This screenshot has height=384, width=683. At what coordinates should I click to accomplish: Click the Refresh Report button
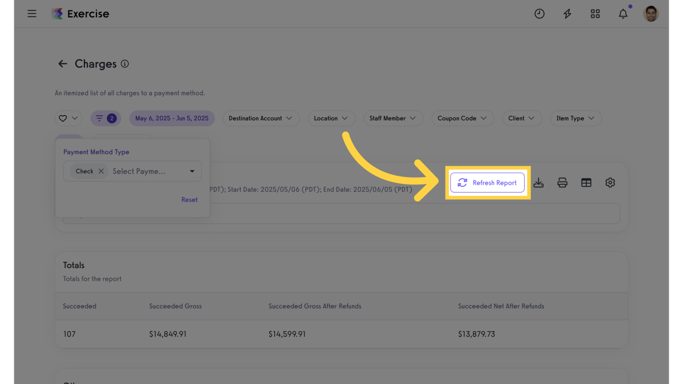tap(487, 183)
